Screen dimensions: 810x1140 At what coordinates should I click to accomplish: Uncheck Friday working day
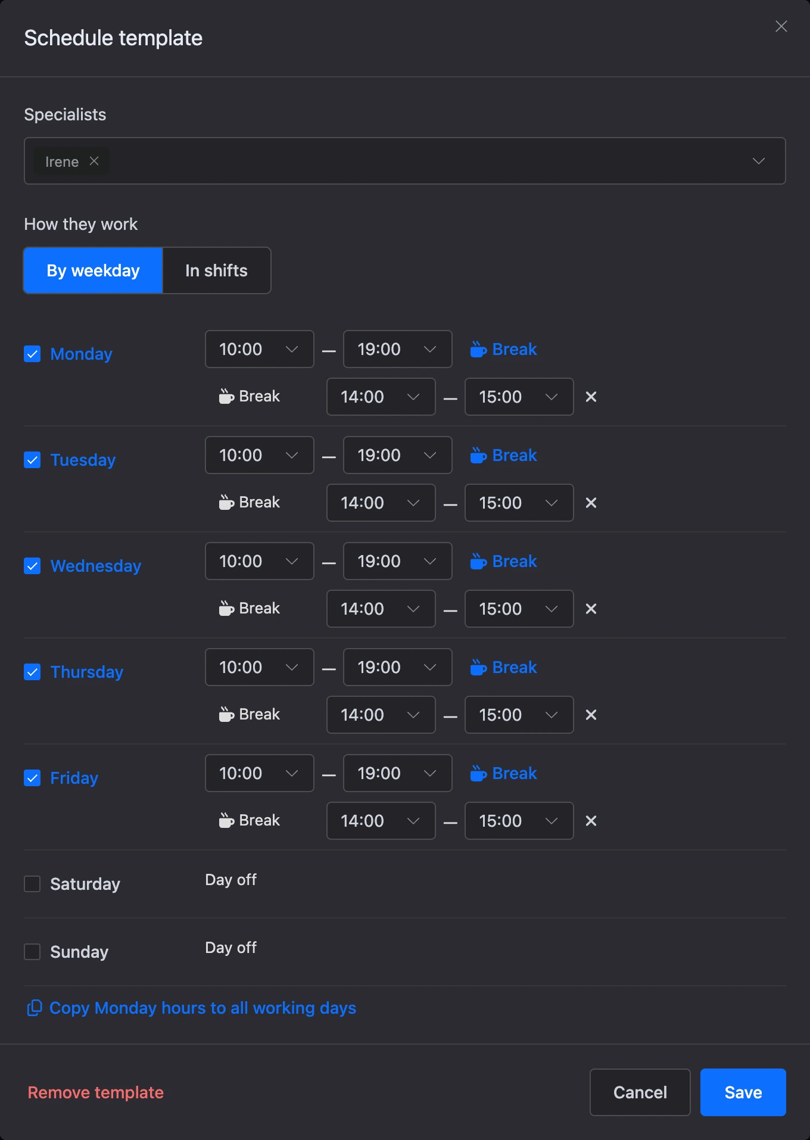coord(32,778)
